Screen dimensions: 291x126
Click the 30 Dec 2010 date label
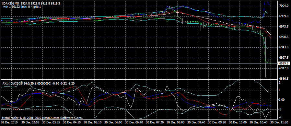(x=9, y=122)
